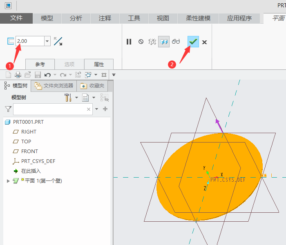286x245 pixels.
Task: Click the flip thickness direction icon
Action: (58, 41)
